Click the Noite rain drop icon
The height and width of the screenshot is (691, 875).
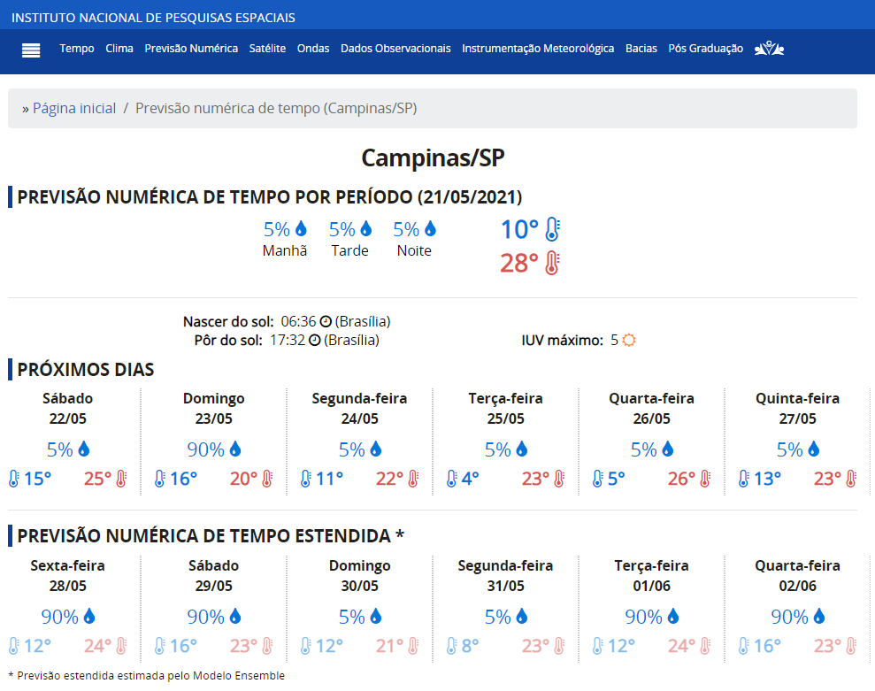coord(430,228)
